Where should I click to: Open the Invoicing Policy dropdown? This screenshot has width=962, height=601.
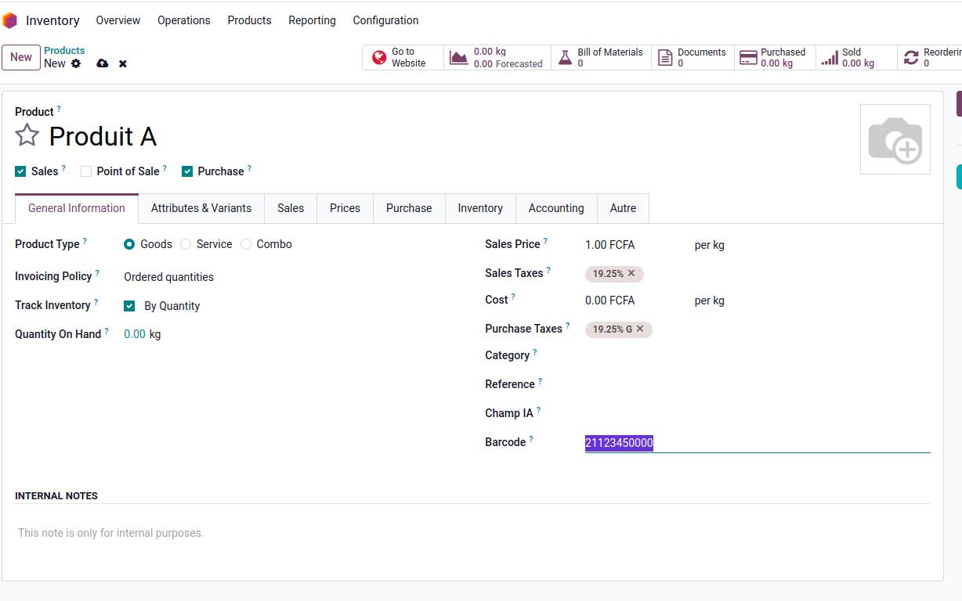click(235, 277)
